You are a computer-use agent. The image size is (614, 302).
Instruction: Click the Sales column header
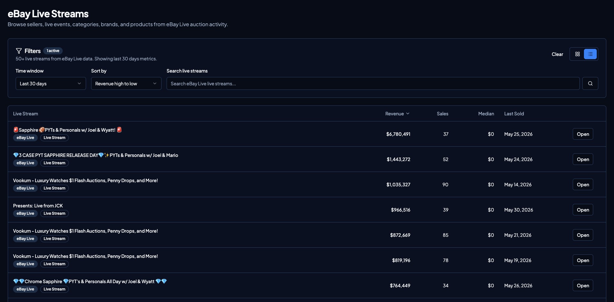tap(443, 114)
